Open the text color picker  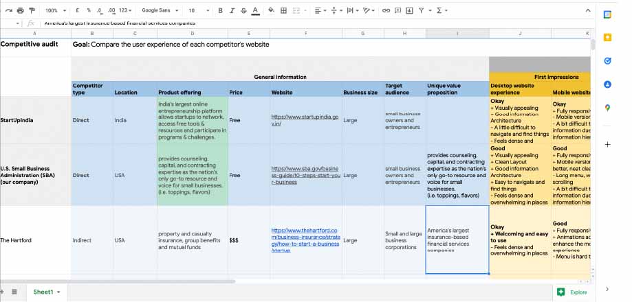[255, 11]
